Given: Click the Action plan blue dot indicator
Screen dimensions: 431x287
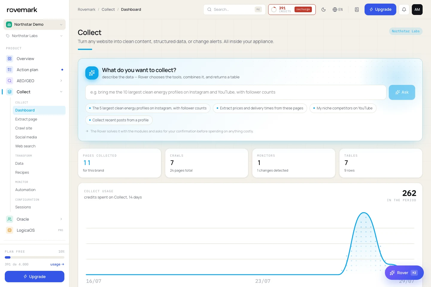Looking at the screenshot, I should tap(62, 70).
